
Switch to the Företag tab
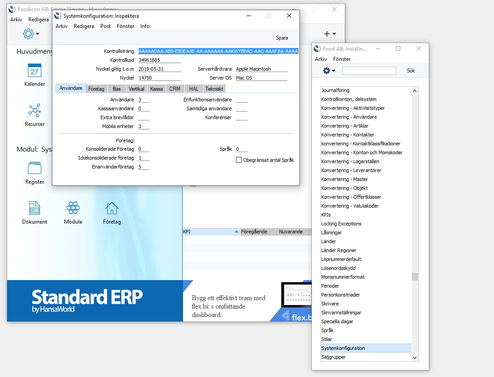click(96, 89)
